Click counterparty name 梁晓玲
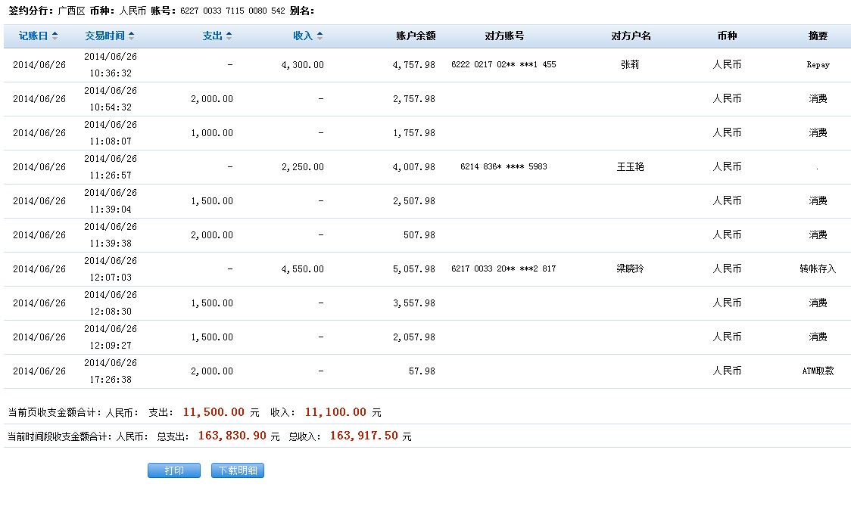851x509 pixels. coord(630,269)
